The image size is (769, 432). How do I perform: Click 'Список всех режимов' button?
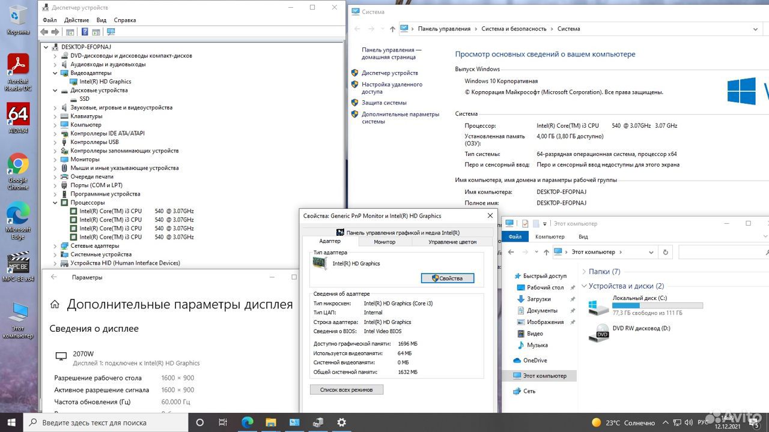point(347,390)
